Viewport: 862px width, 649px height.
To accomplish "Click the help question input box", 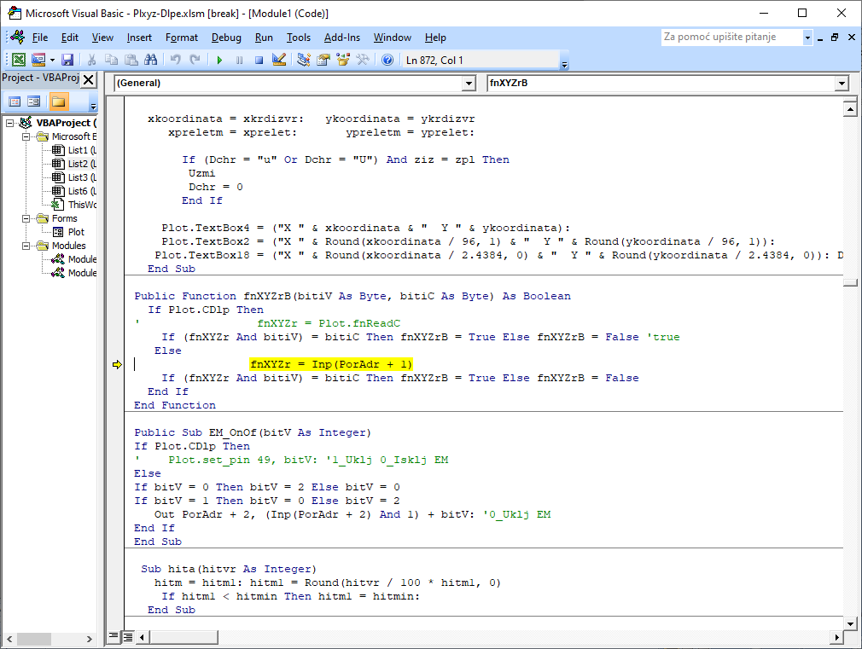I will [731, 37].
